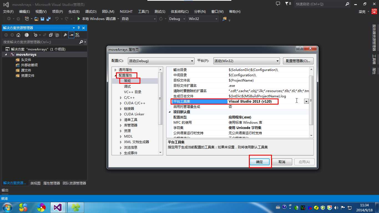Switch to the 团队资源管理器 tab
379x213 pixels.
point(74,183)
